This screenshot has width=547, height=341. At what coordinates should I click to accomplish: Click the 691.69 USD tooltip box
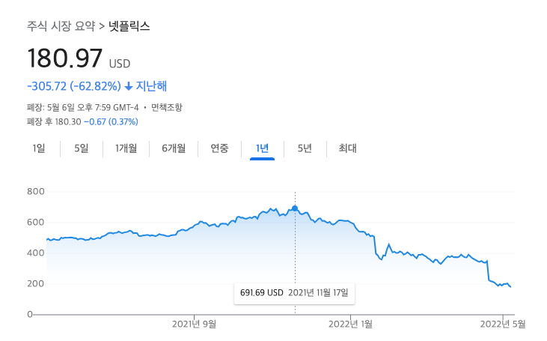294,292
